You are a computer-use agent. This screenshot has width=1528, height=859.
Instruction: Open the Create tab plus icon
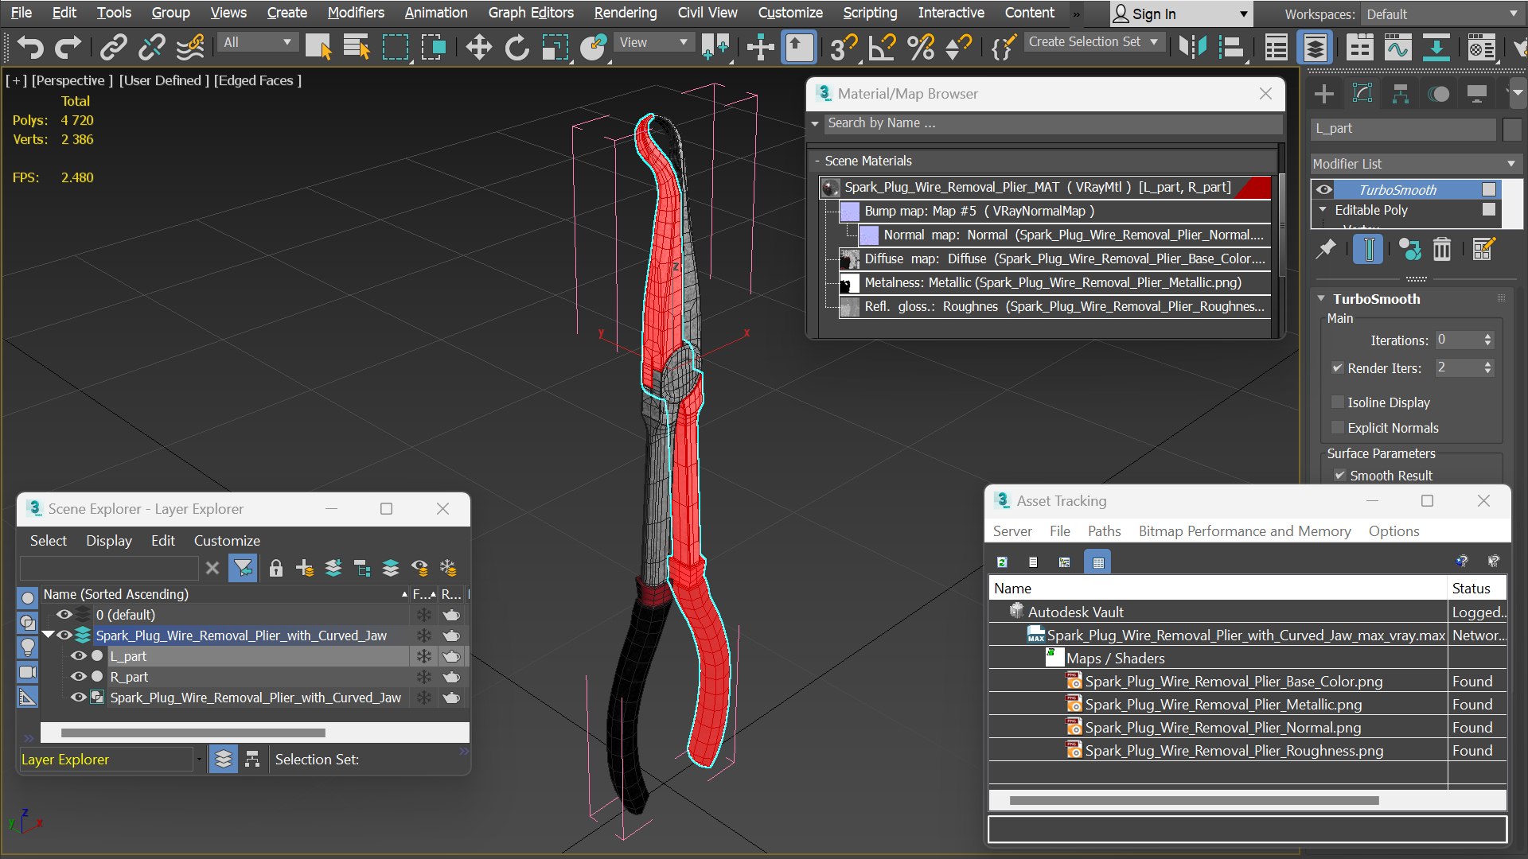(1324, 94)
